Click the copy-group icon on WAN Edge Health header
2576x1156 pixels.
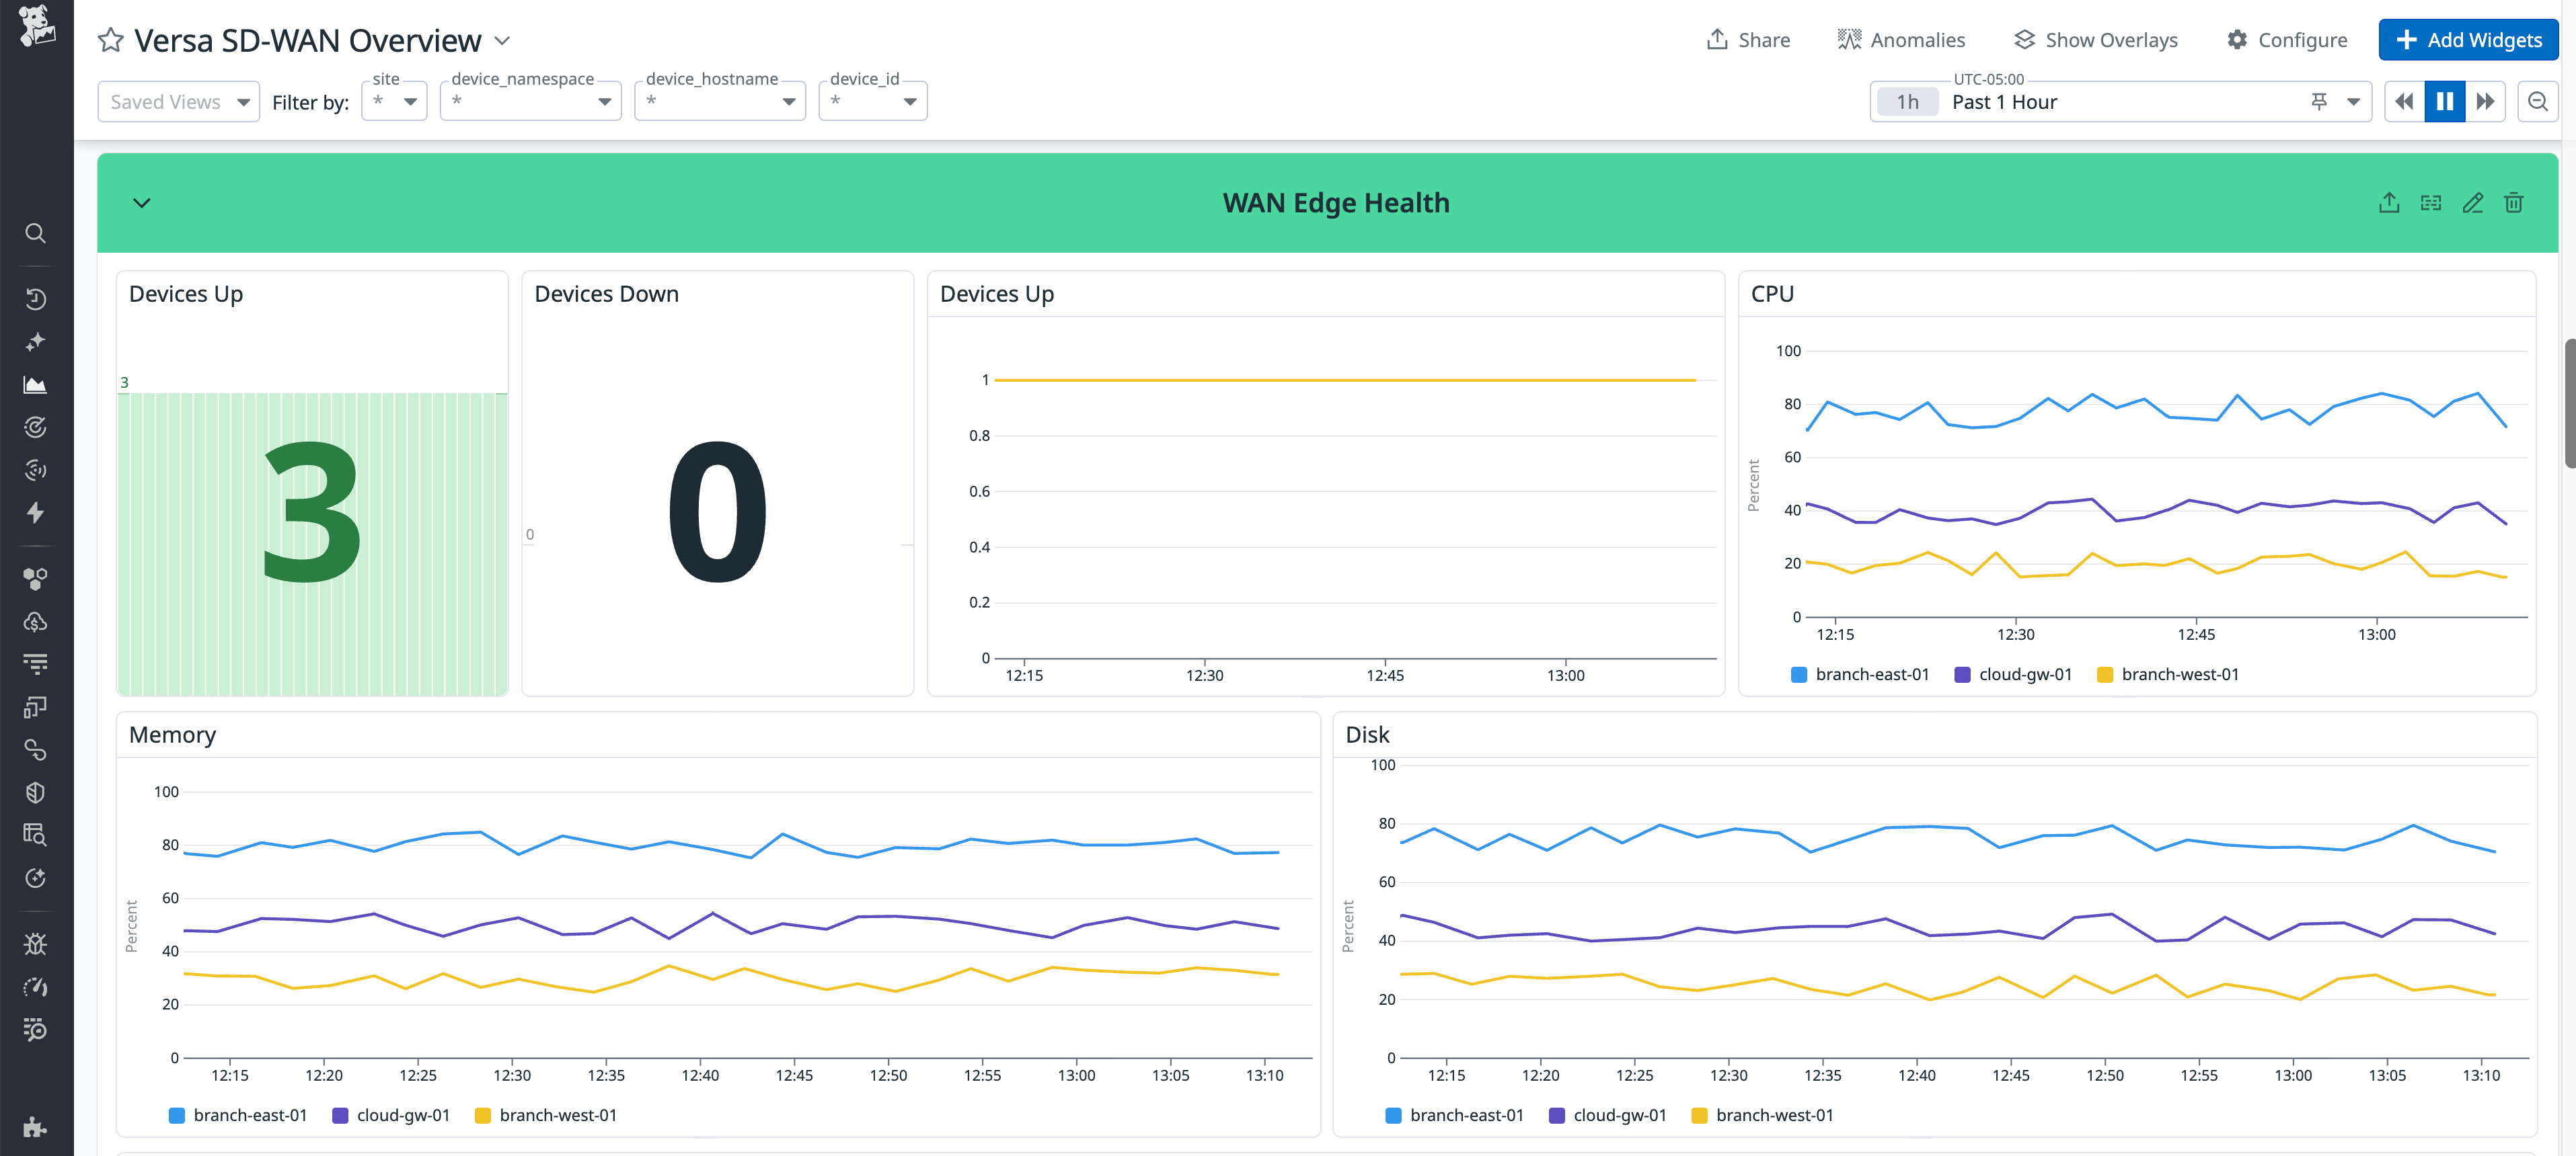click(2432, 202)
